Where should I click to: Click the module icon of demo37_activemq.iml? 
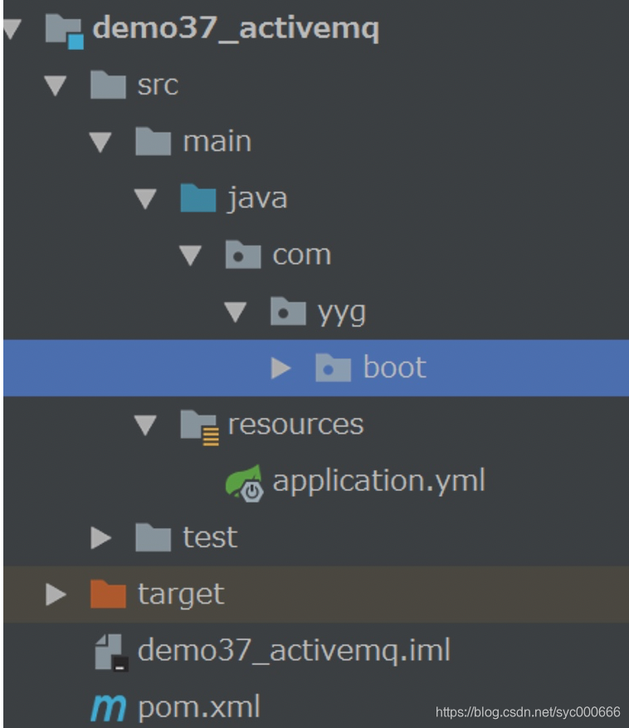click(107, 653)
